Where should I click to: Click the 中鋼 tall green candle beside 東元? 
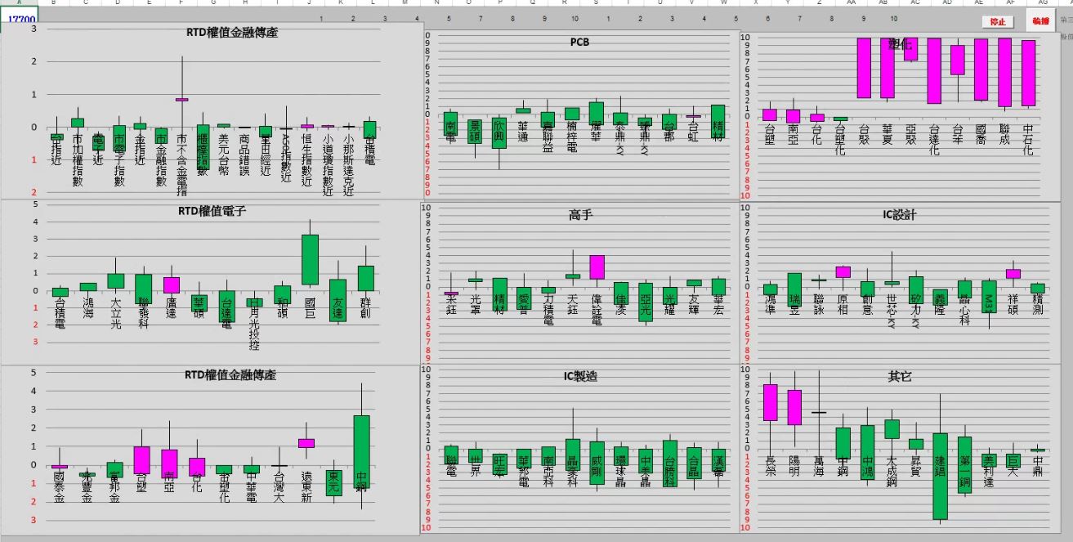(362, 452)
